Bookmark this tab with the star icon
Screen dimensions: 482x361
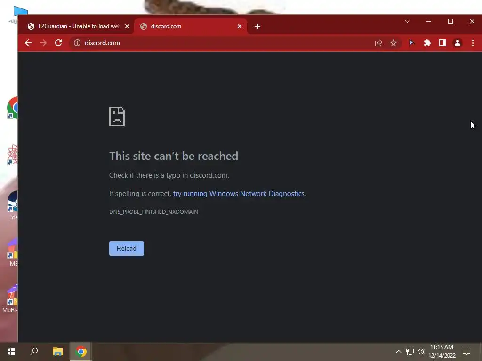point(394,43)
